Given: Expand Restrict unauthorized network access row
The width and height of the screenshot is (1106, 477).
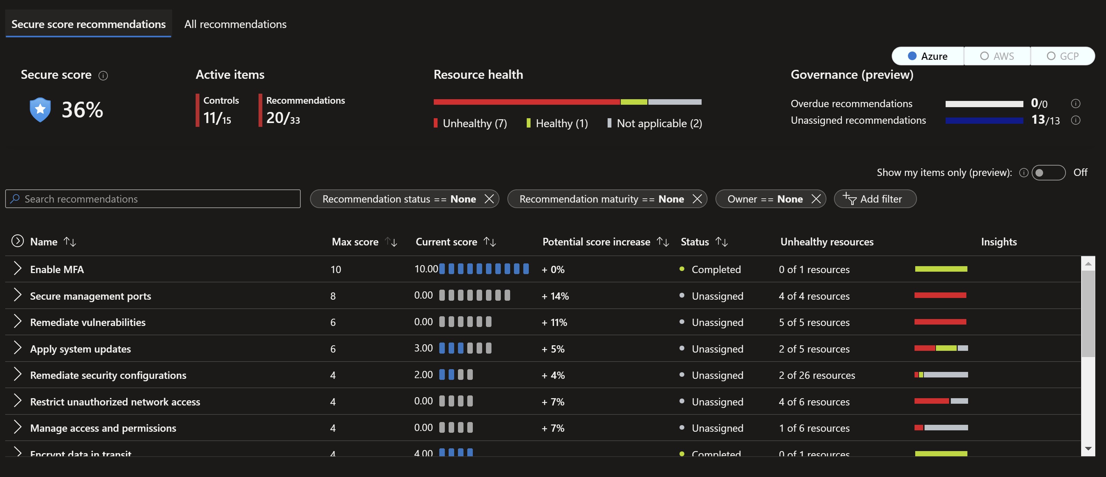Looking at the screenshot, I should tap(17, 401).
